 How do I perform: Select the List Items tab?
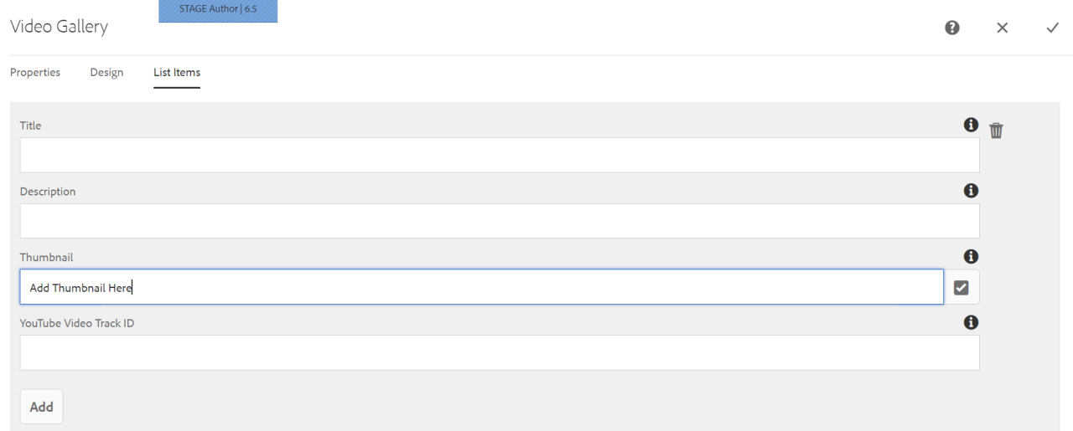177,72
